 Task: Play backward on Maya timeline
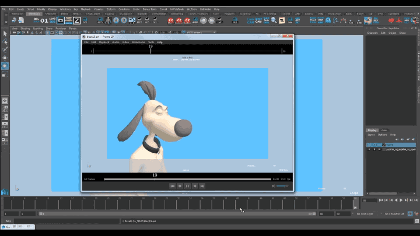(396, 200)
